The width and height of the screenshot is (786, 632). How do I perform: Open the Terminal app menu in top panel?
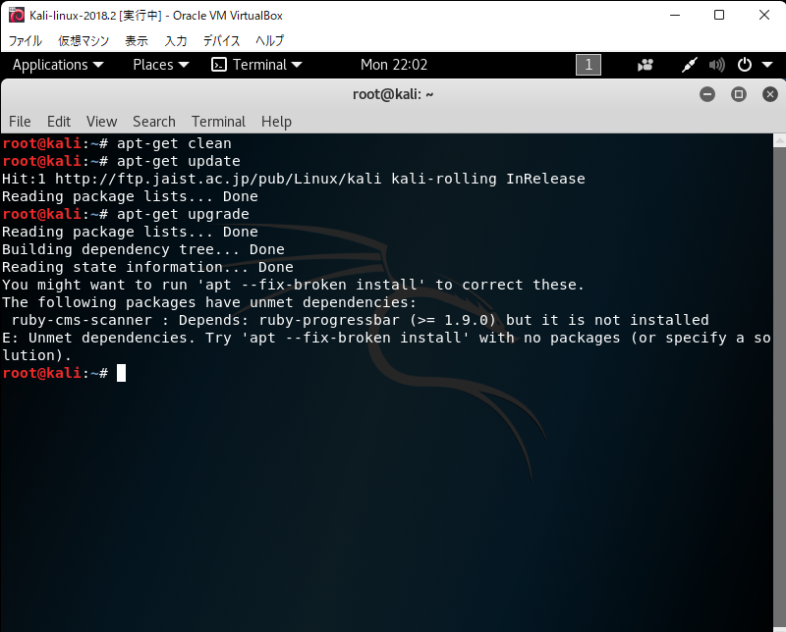(x=256, y=65)
